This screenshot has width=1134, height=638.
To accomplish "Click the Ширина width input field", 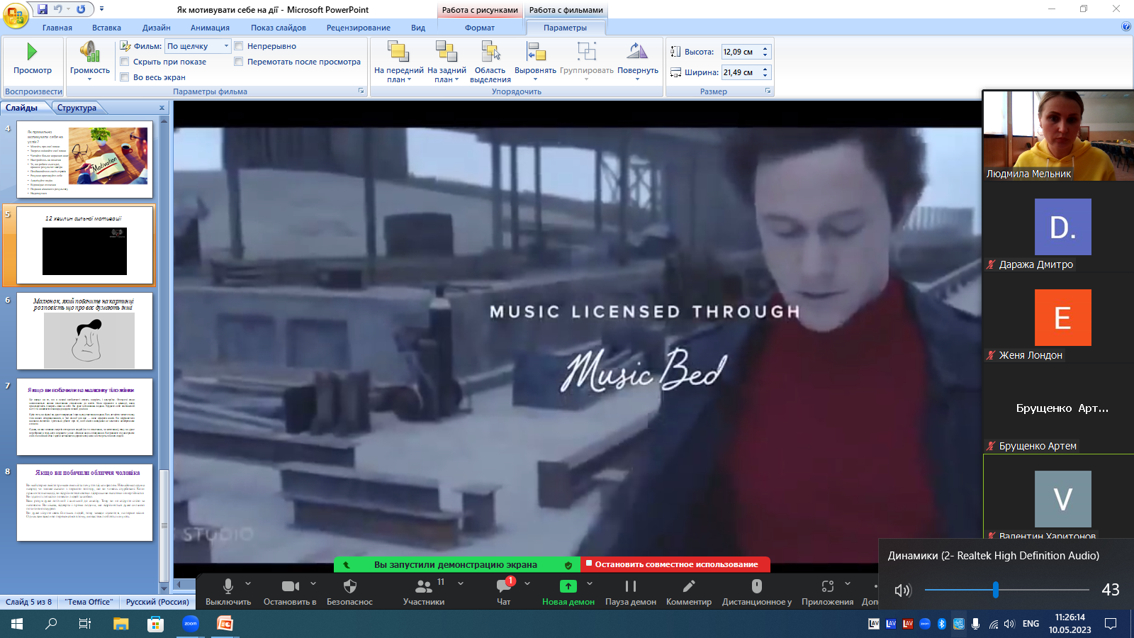I will 741,72.
